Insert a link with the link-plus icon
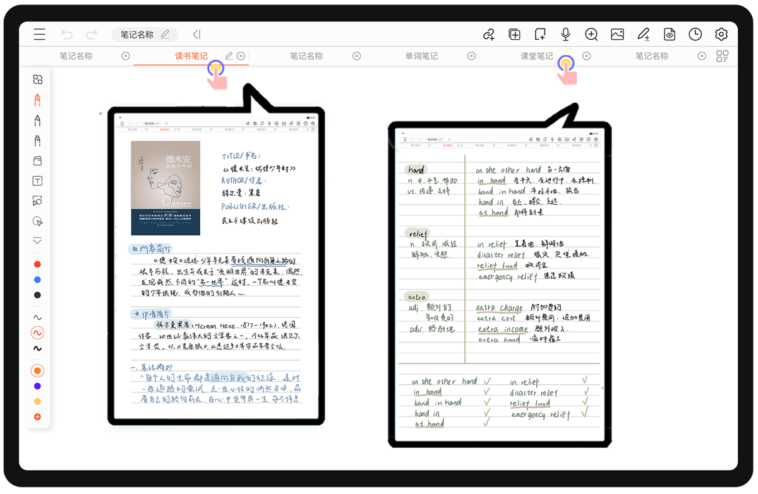The image size is (758, 494). (488, 35)
